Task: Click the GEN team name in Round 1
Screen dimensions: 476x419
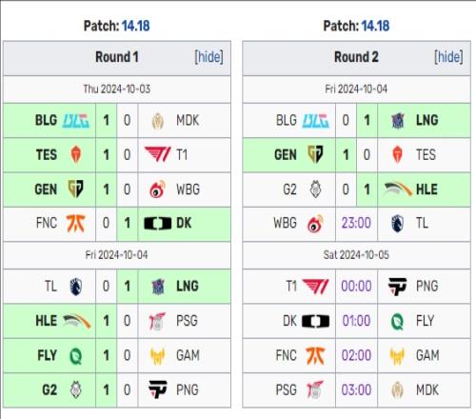Action: click(46, 190)
